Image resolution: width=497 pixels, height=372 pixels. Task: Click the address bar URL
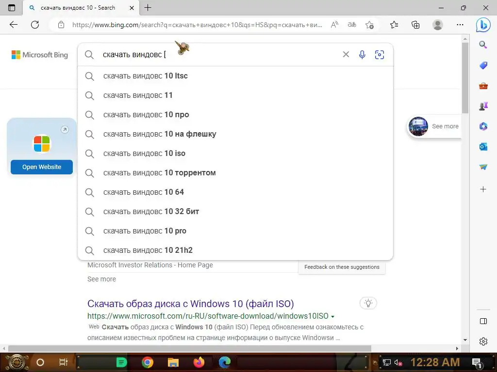(197, 25)
